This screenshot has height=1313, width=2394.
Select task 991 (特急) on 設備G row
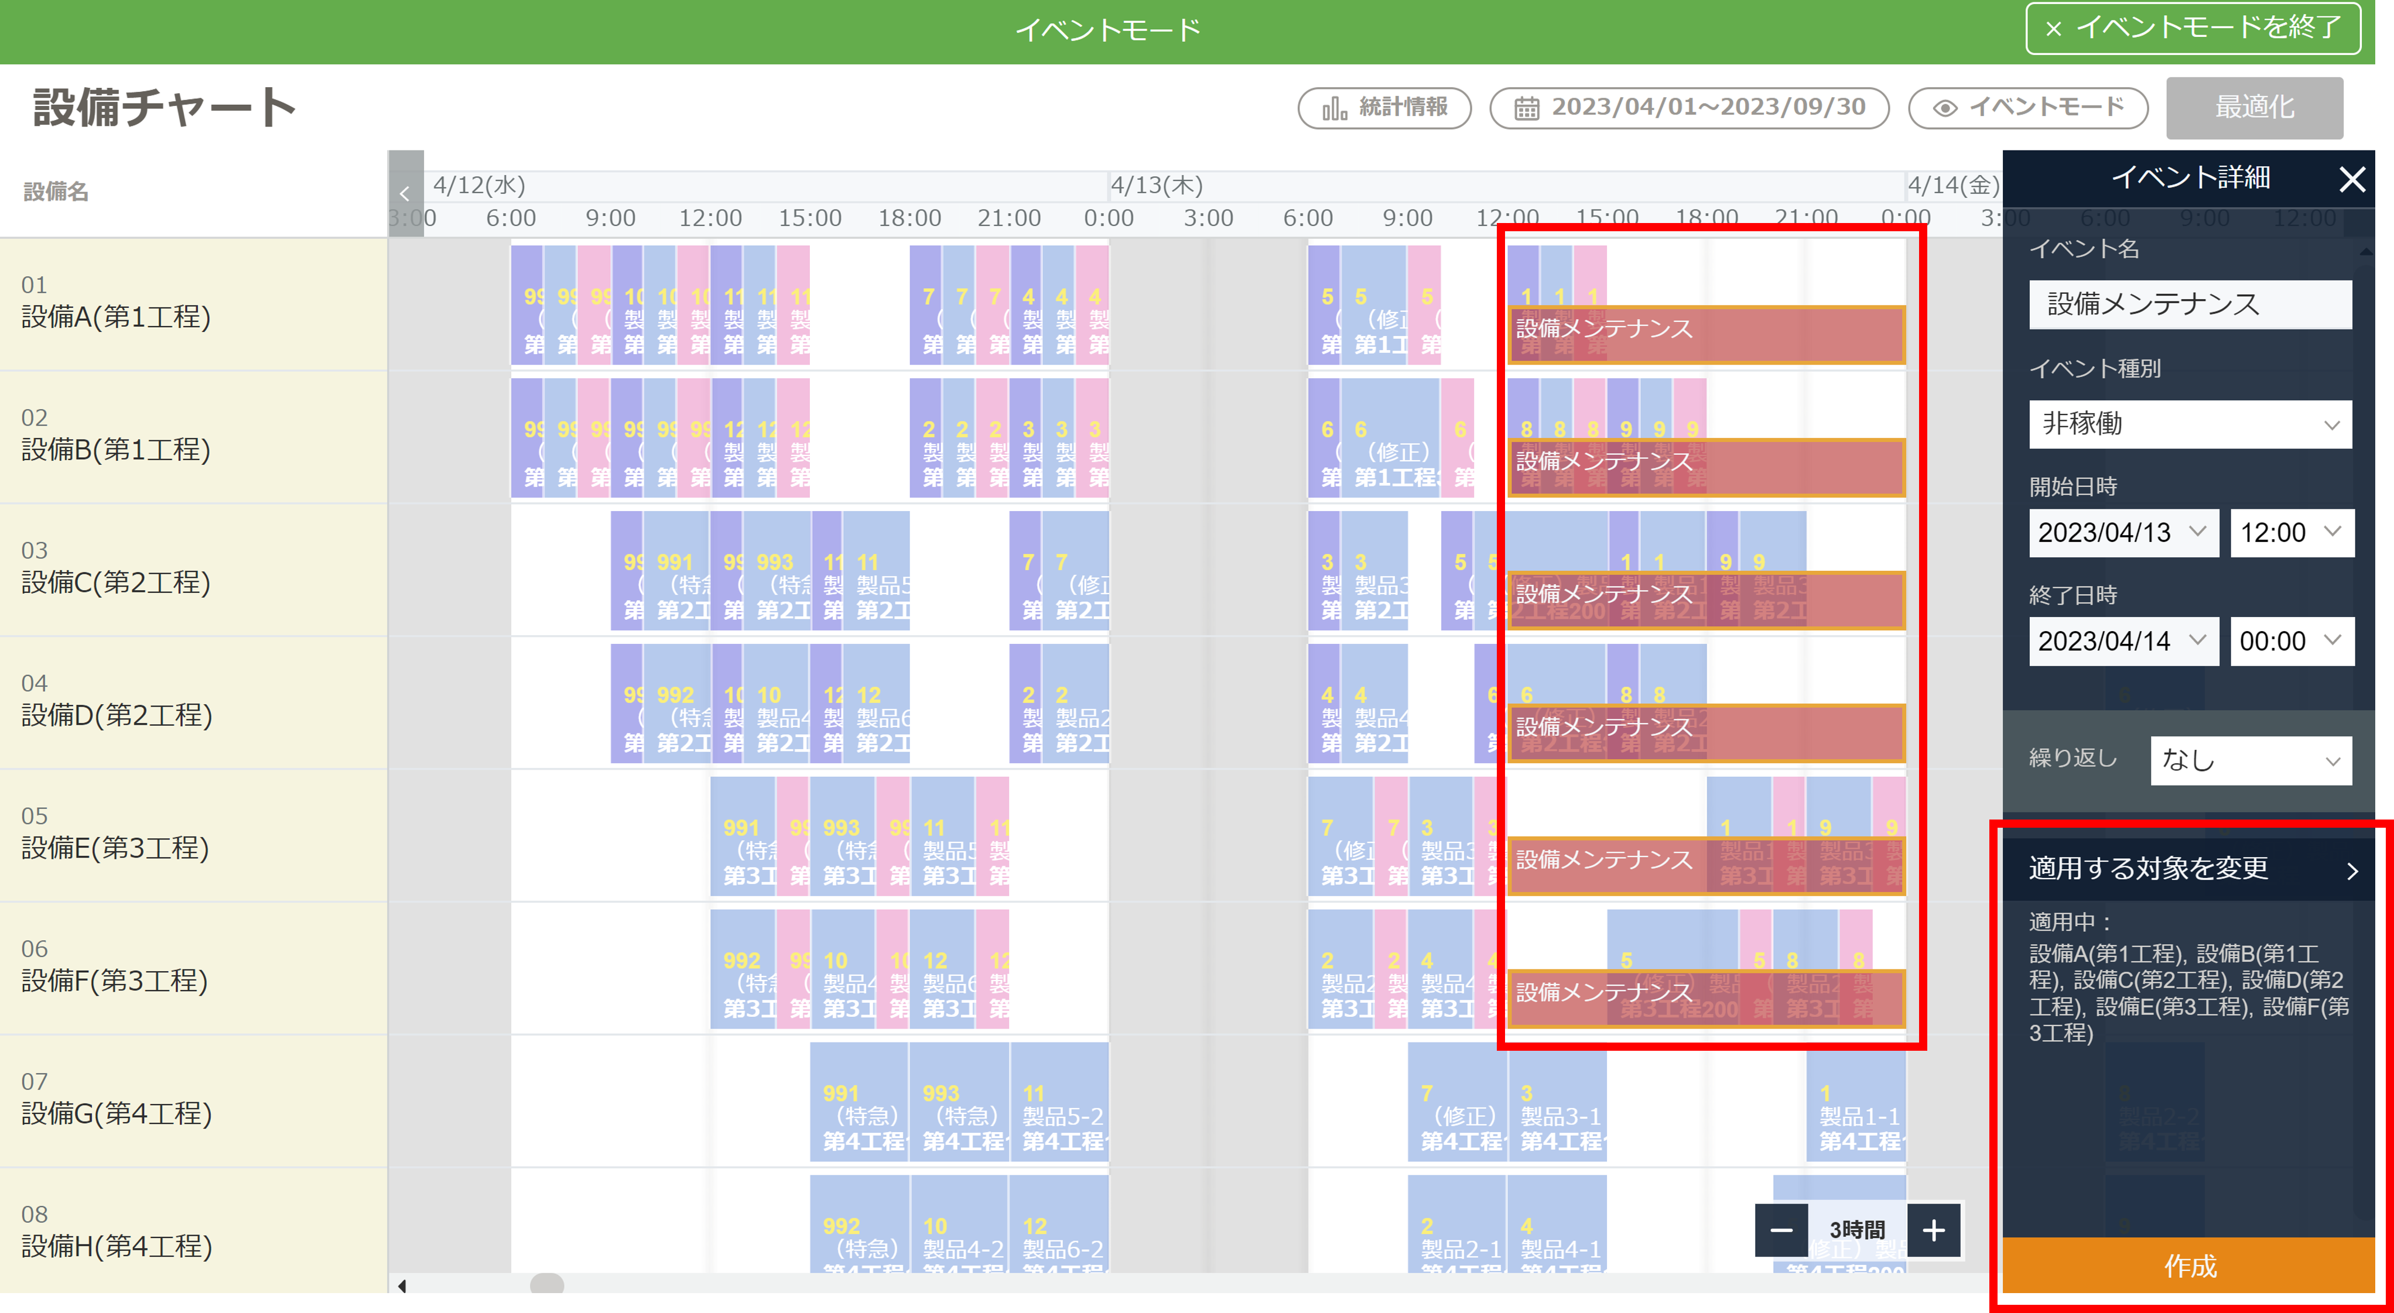pos(859,1102)
